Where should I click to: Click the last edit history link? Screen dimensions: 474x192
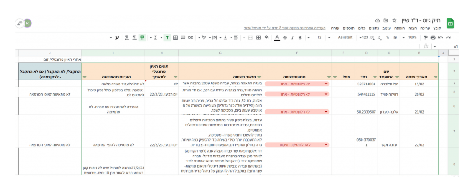[x=285, y=28]
